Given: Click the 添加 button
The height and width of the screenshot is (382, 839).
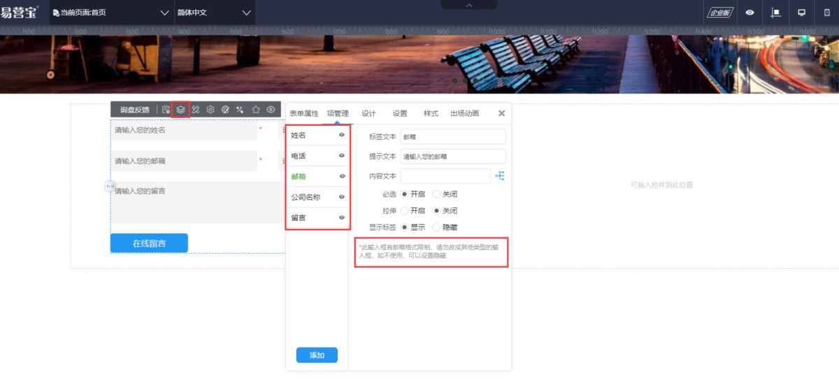Looking at the screenshot, I should [x=317, y=355].
